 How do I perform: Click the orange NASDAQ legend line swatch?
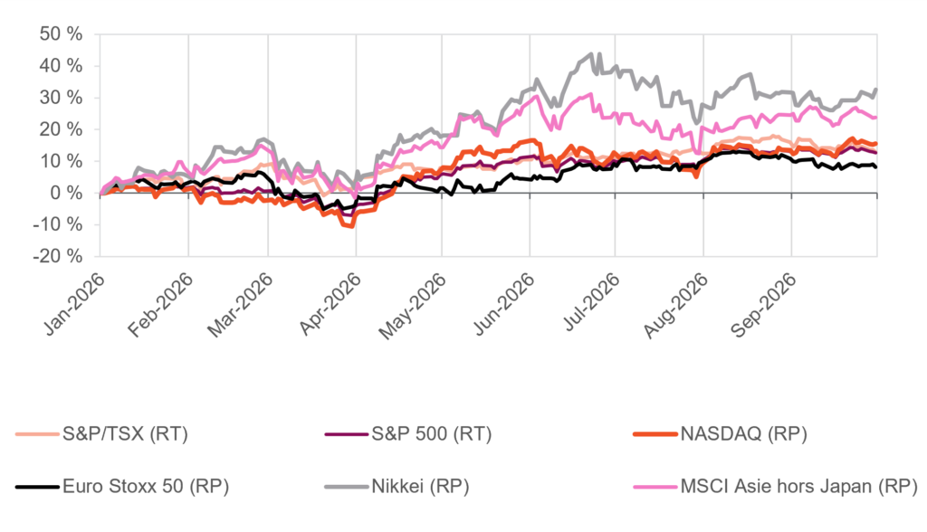click(x=655, y=434)
